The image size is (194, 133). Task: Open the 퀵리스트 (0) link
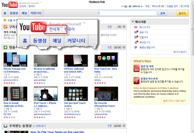tap(158, 6)
